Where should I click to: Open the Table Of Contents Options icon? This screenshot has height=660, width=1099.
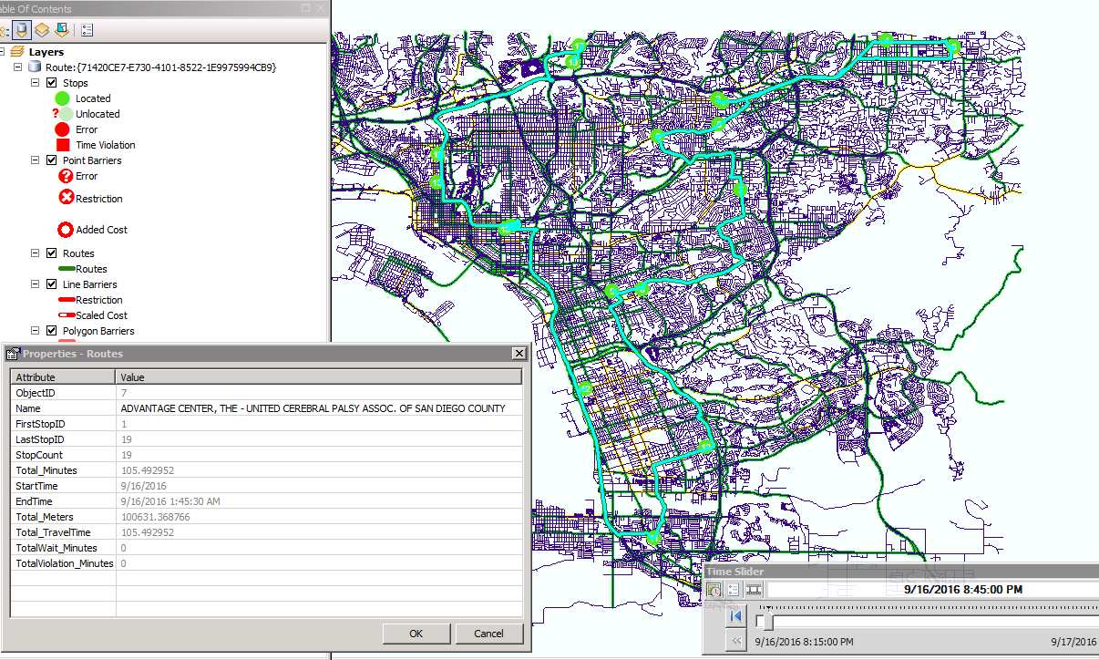pyautogui.click(x=87, y=29)
